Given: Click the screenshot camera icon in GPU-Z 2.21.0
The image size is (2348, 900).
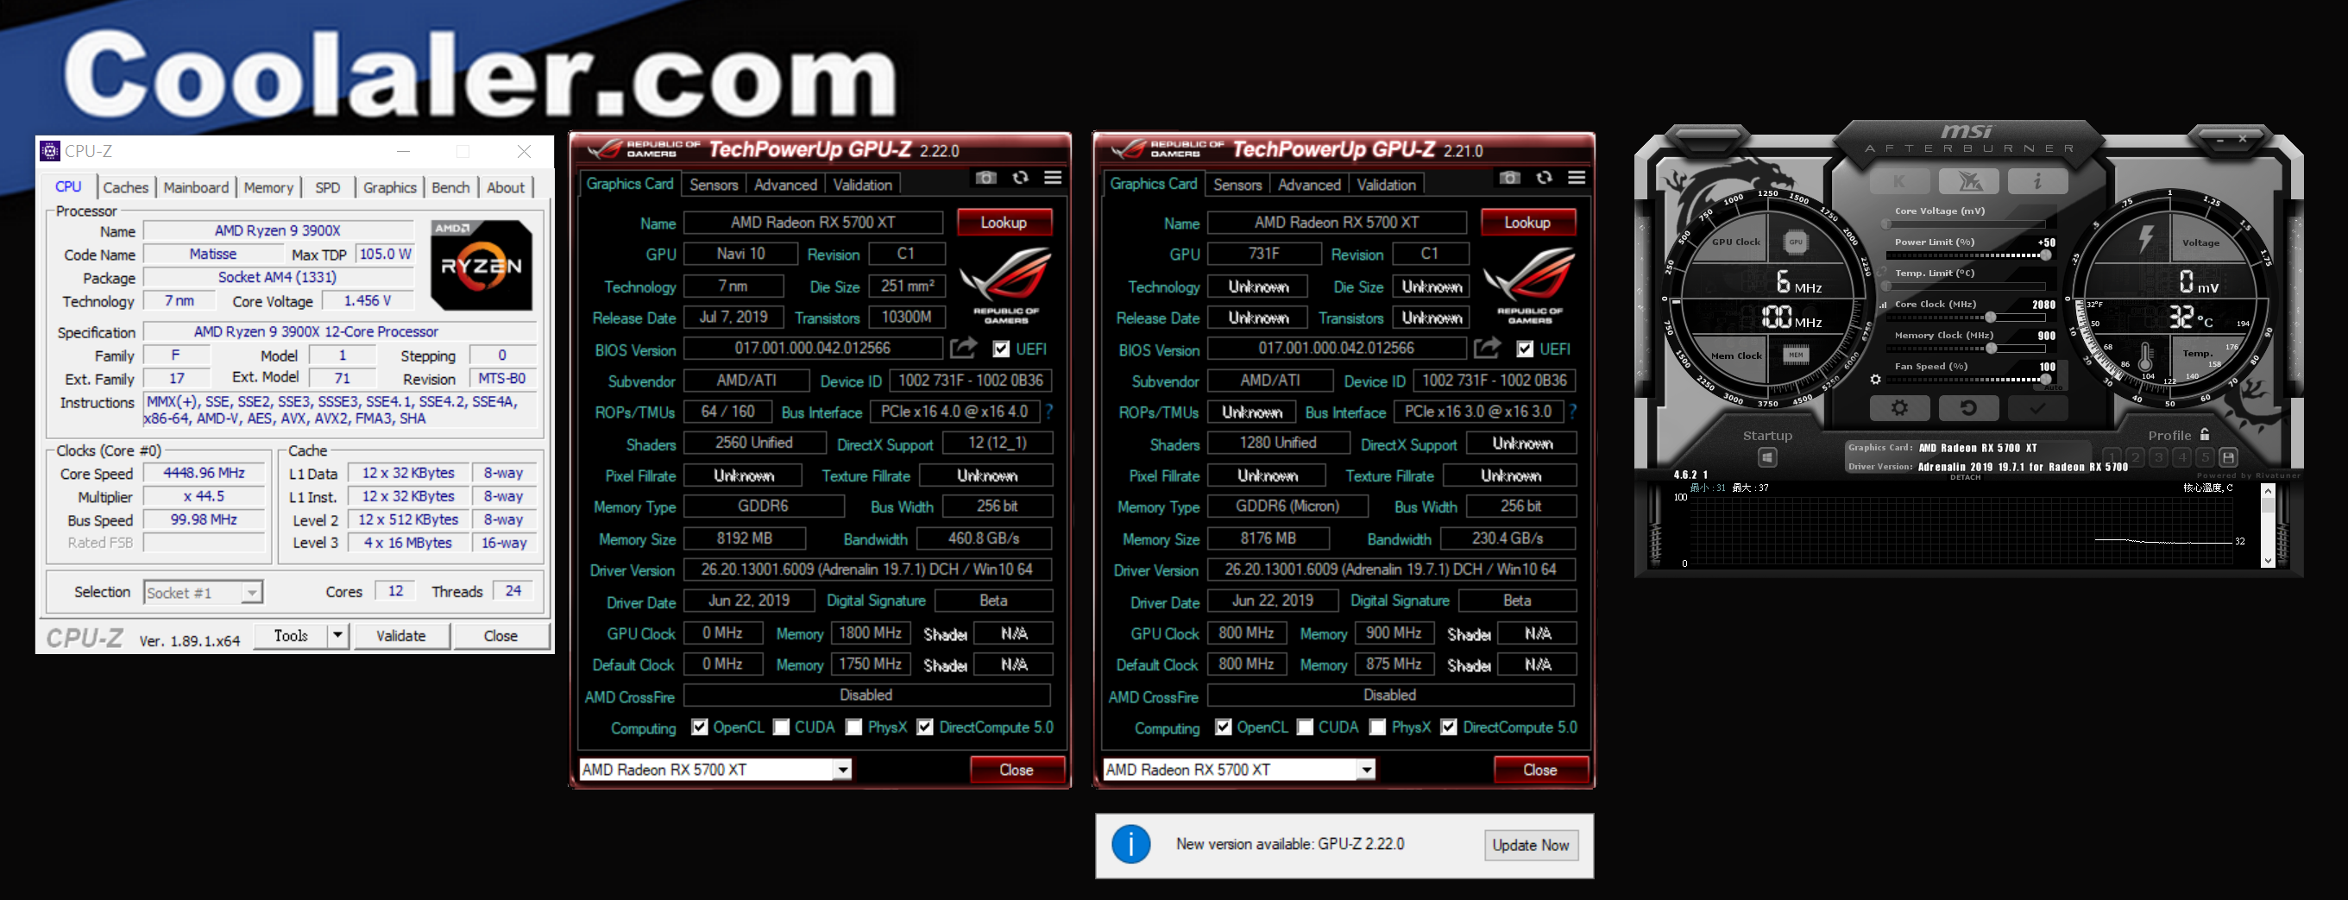Looking at the screenshot, I should tap(1509, 178).
